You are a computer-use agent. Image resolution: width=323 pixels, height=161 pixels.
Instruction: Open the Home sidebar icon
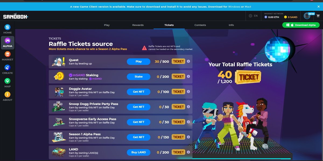(x=8, y=27)
